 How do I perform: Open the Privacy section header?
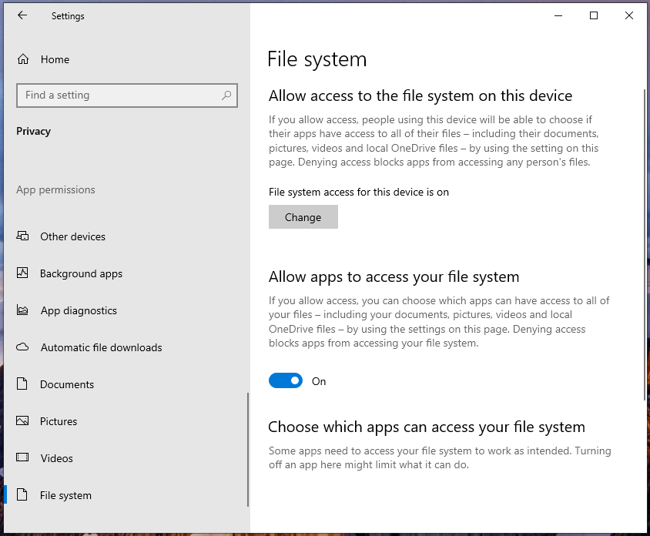click(x=33, y=131)
